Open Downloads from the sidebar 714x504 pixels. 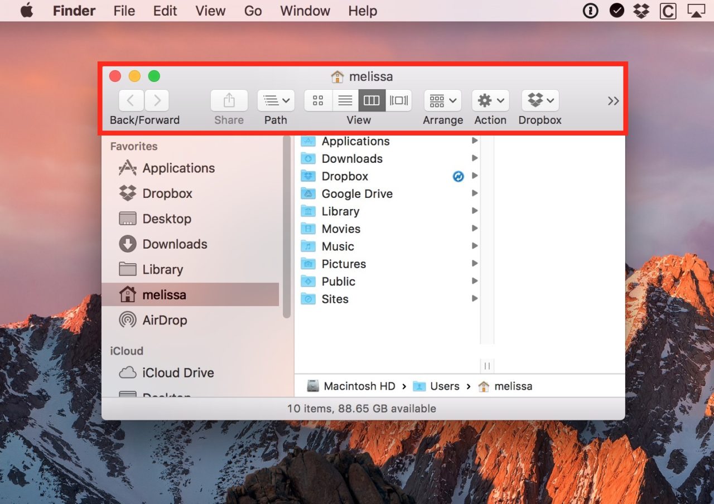pyautogui.click(x=173, y=244)
